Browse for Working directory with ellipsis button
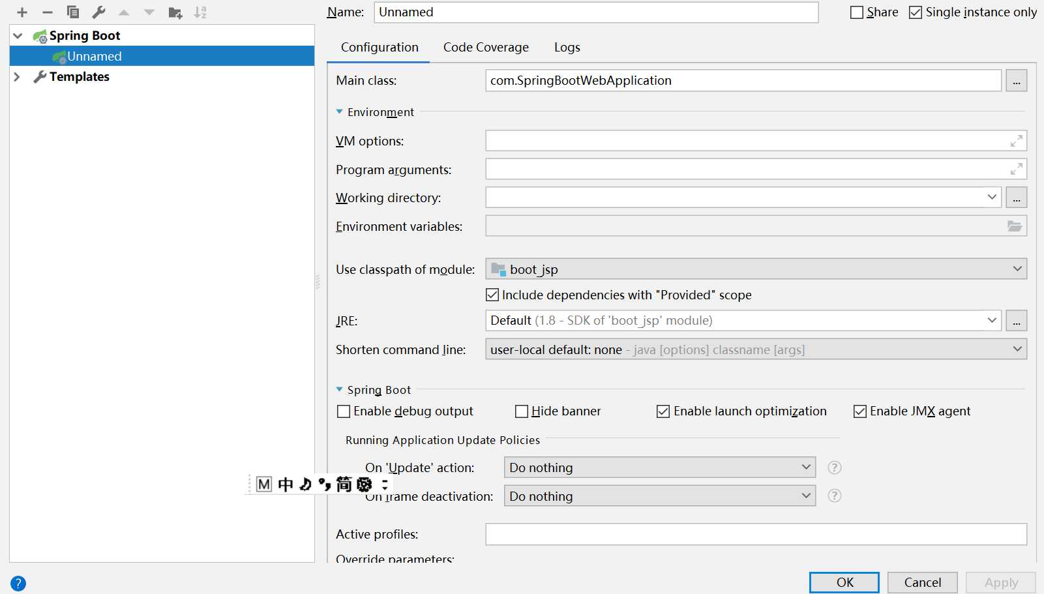This screenshot has width=1044, height=594. click(x=1017, y=198)
